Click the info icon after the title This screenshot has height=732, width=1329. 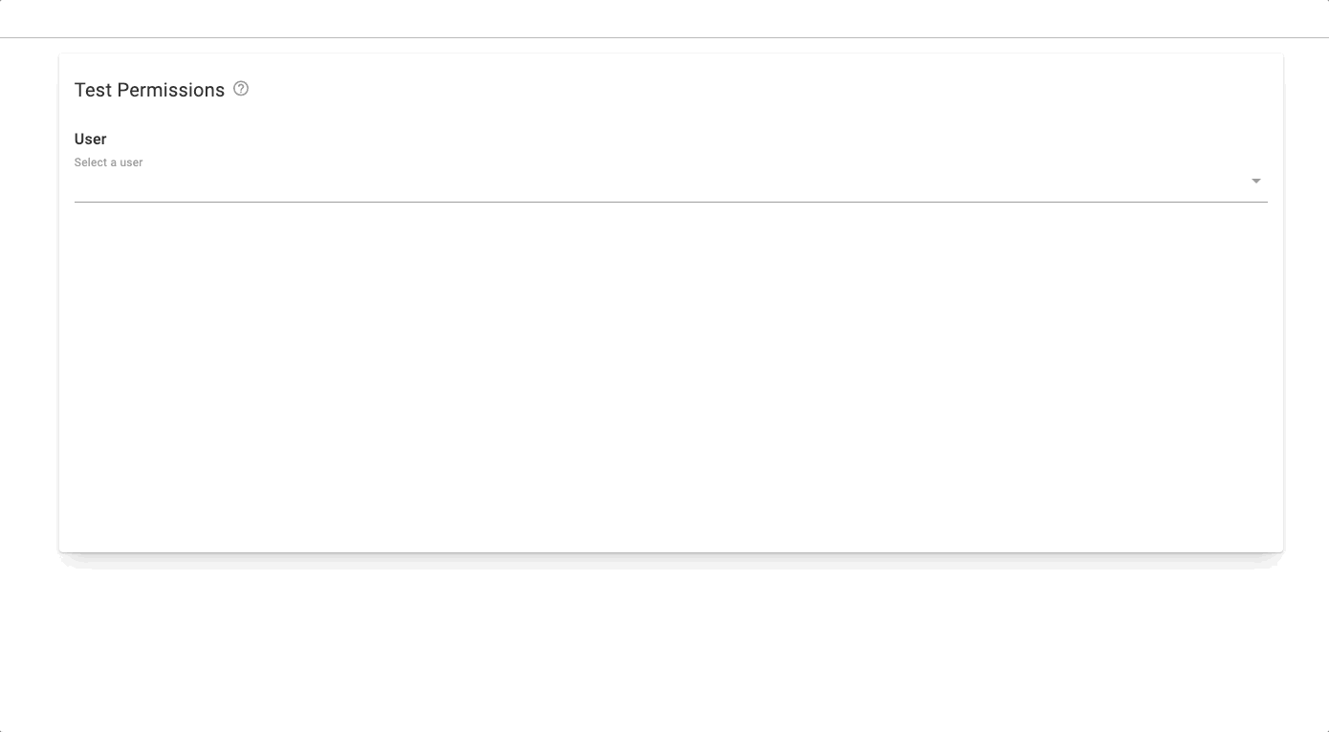coord(241,89)
